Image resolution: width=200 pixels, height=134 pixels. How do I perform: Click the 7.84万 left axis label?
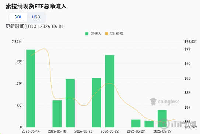(17, 42)
